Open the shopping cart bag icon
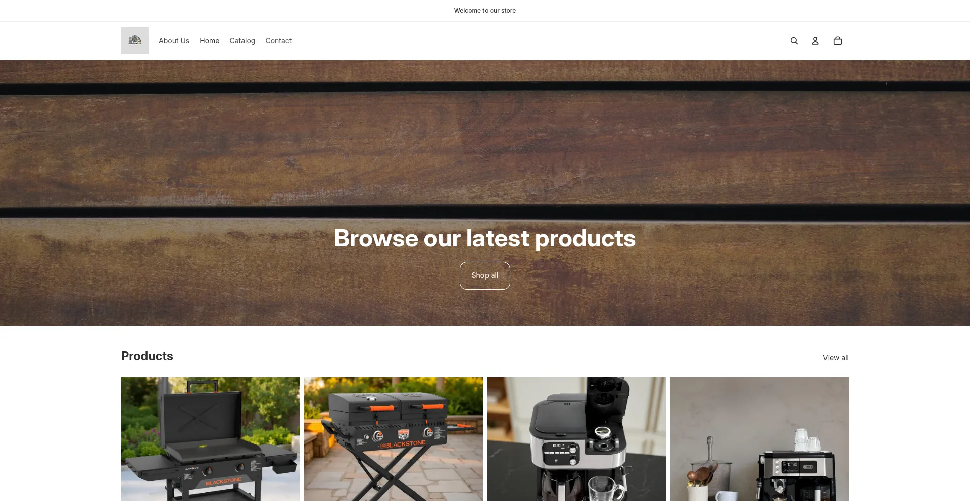970x501 pixels. click(x=837, y=41)
